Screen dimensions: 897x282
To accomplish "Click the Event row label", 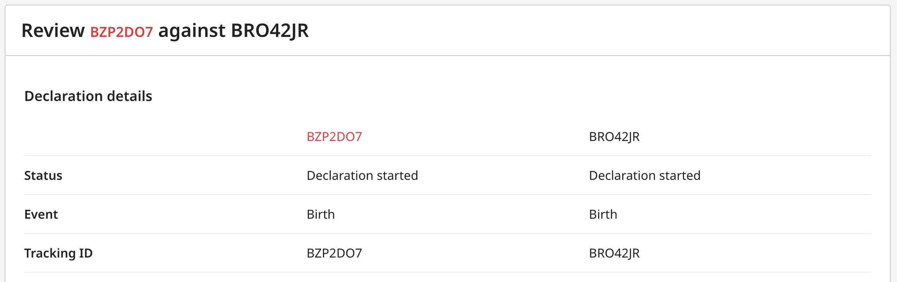I will [x=41, y=214].
